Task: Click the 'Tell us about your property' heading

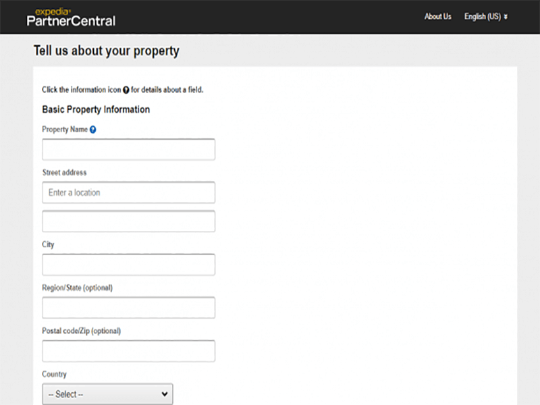Action: [106, 51]
